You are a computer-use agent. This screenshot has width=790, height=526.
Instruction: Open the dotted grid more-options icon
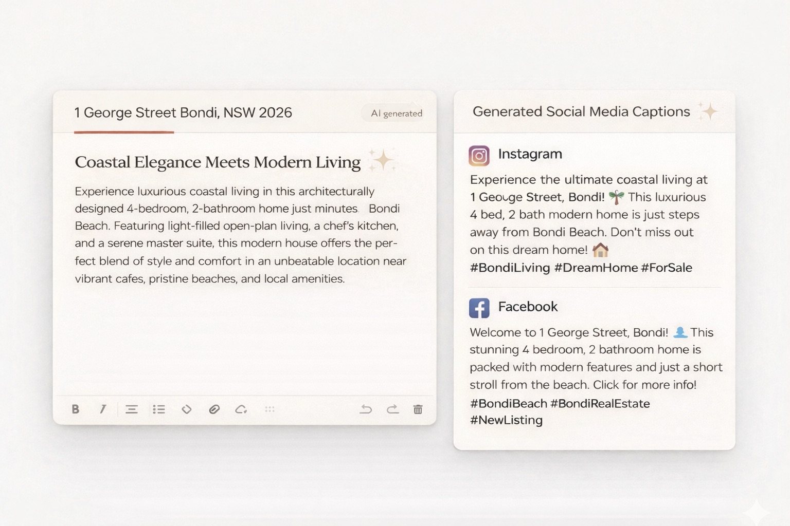270,409
